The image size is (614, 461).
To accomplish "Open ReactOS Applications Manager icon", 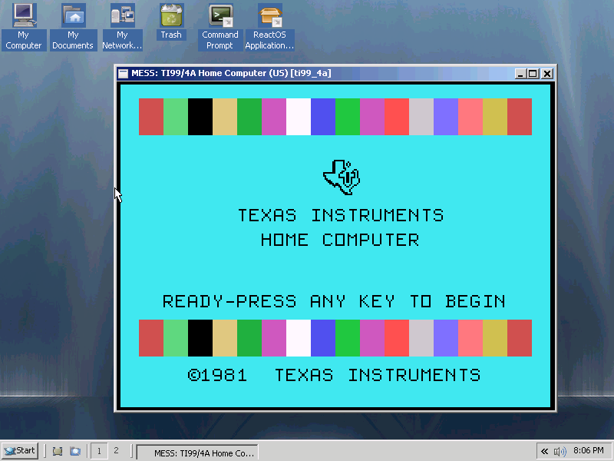I will (x=269, y=16).
